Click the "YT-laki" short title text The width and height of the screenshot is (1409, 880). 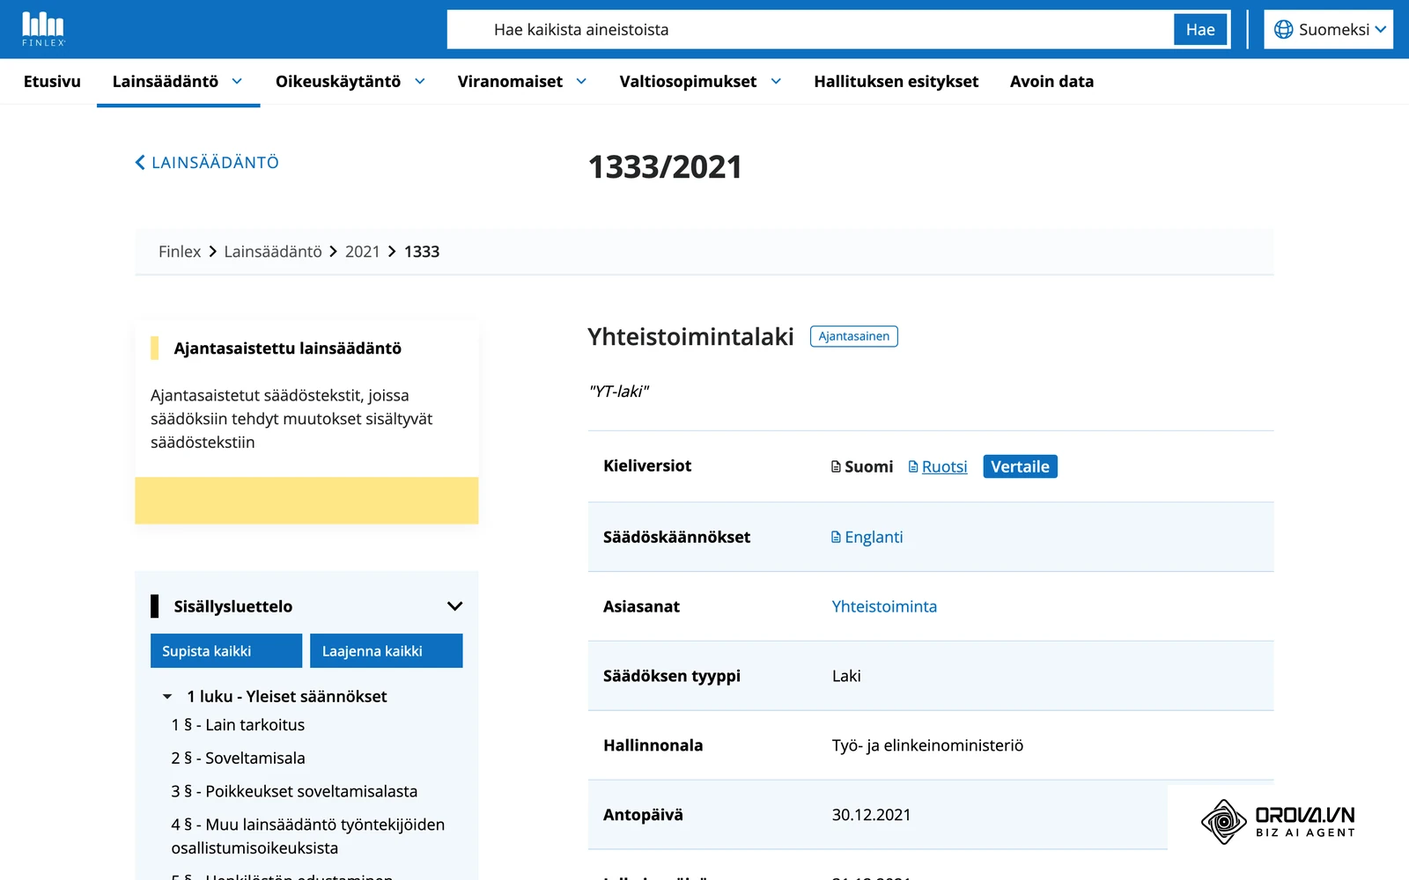tap(618, 392)
